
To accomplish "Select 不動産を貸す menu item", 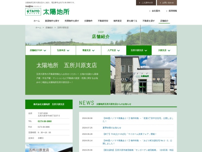I will pyautogui.click(x=148, y=21).
